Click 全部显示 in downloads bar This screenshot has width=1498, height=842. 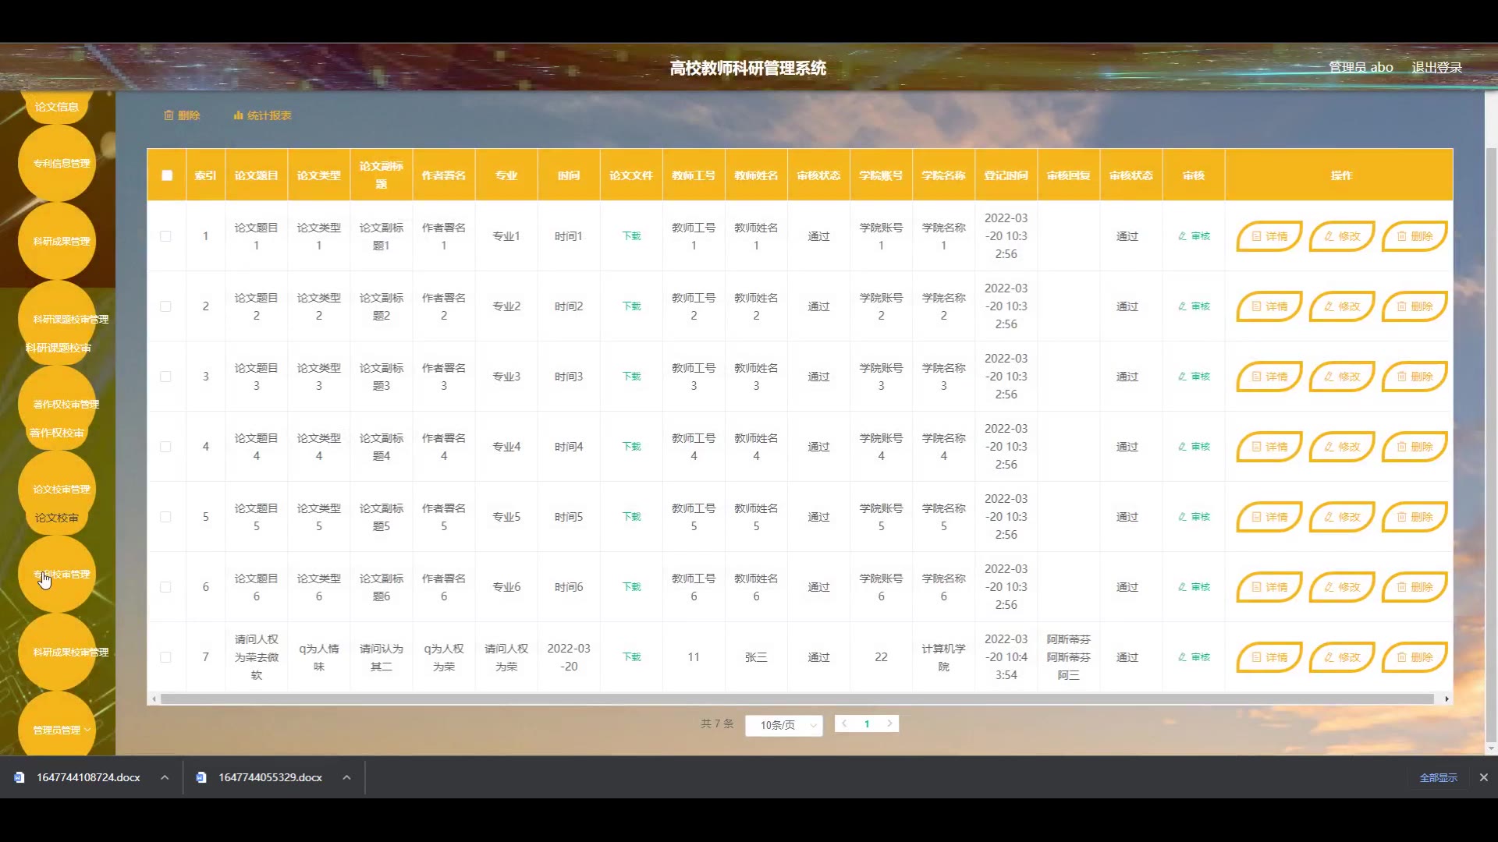click(1438, 777)
